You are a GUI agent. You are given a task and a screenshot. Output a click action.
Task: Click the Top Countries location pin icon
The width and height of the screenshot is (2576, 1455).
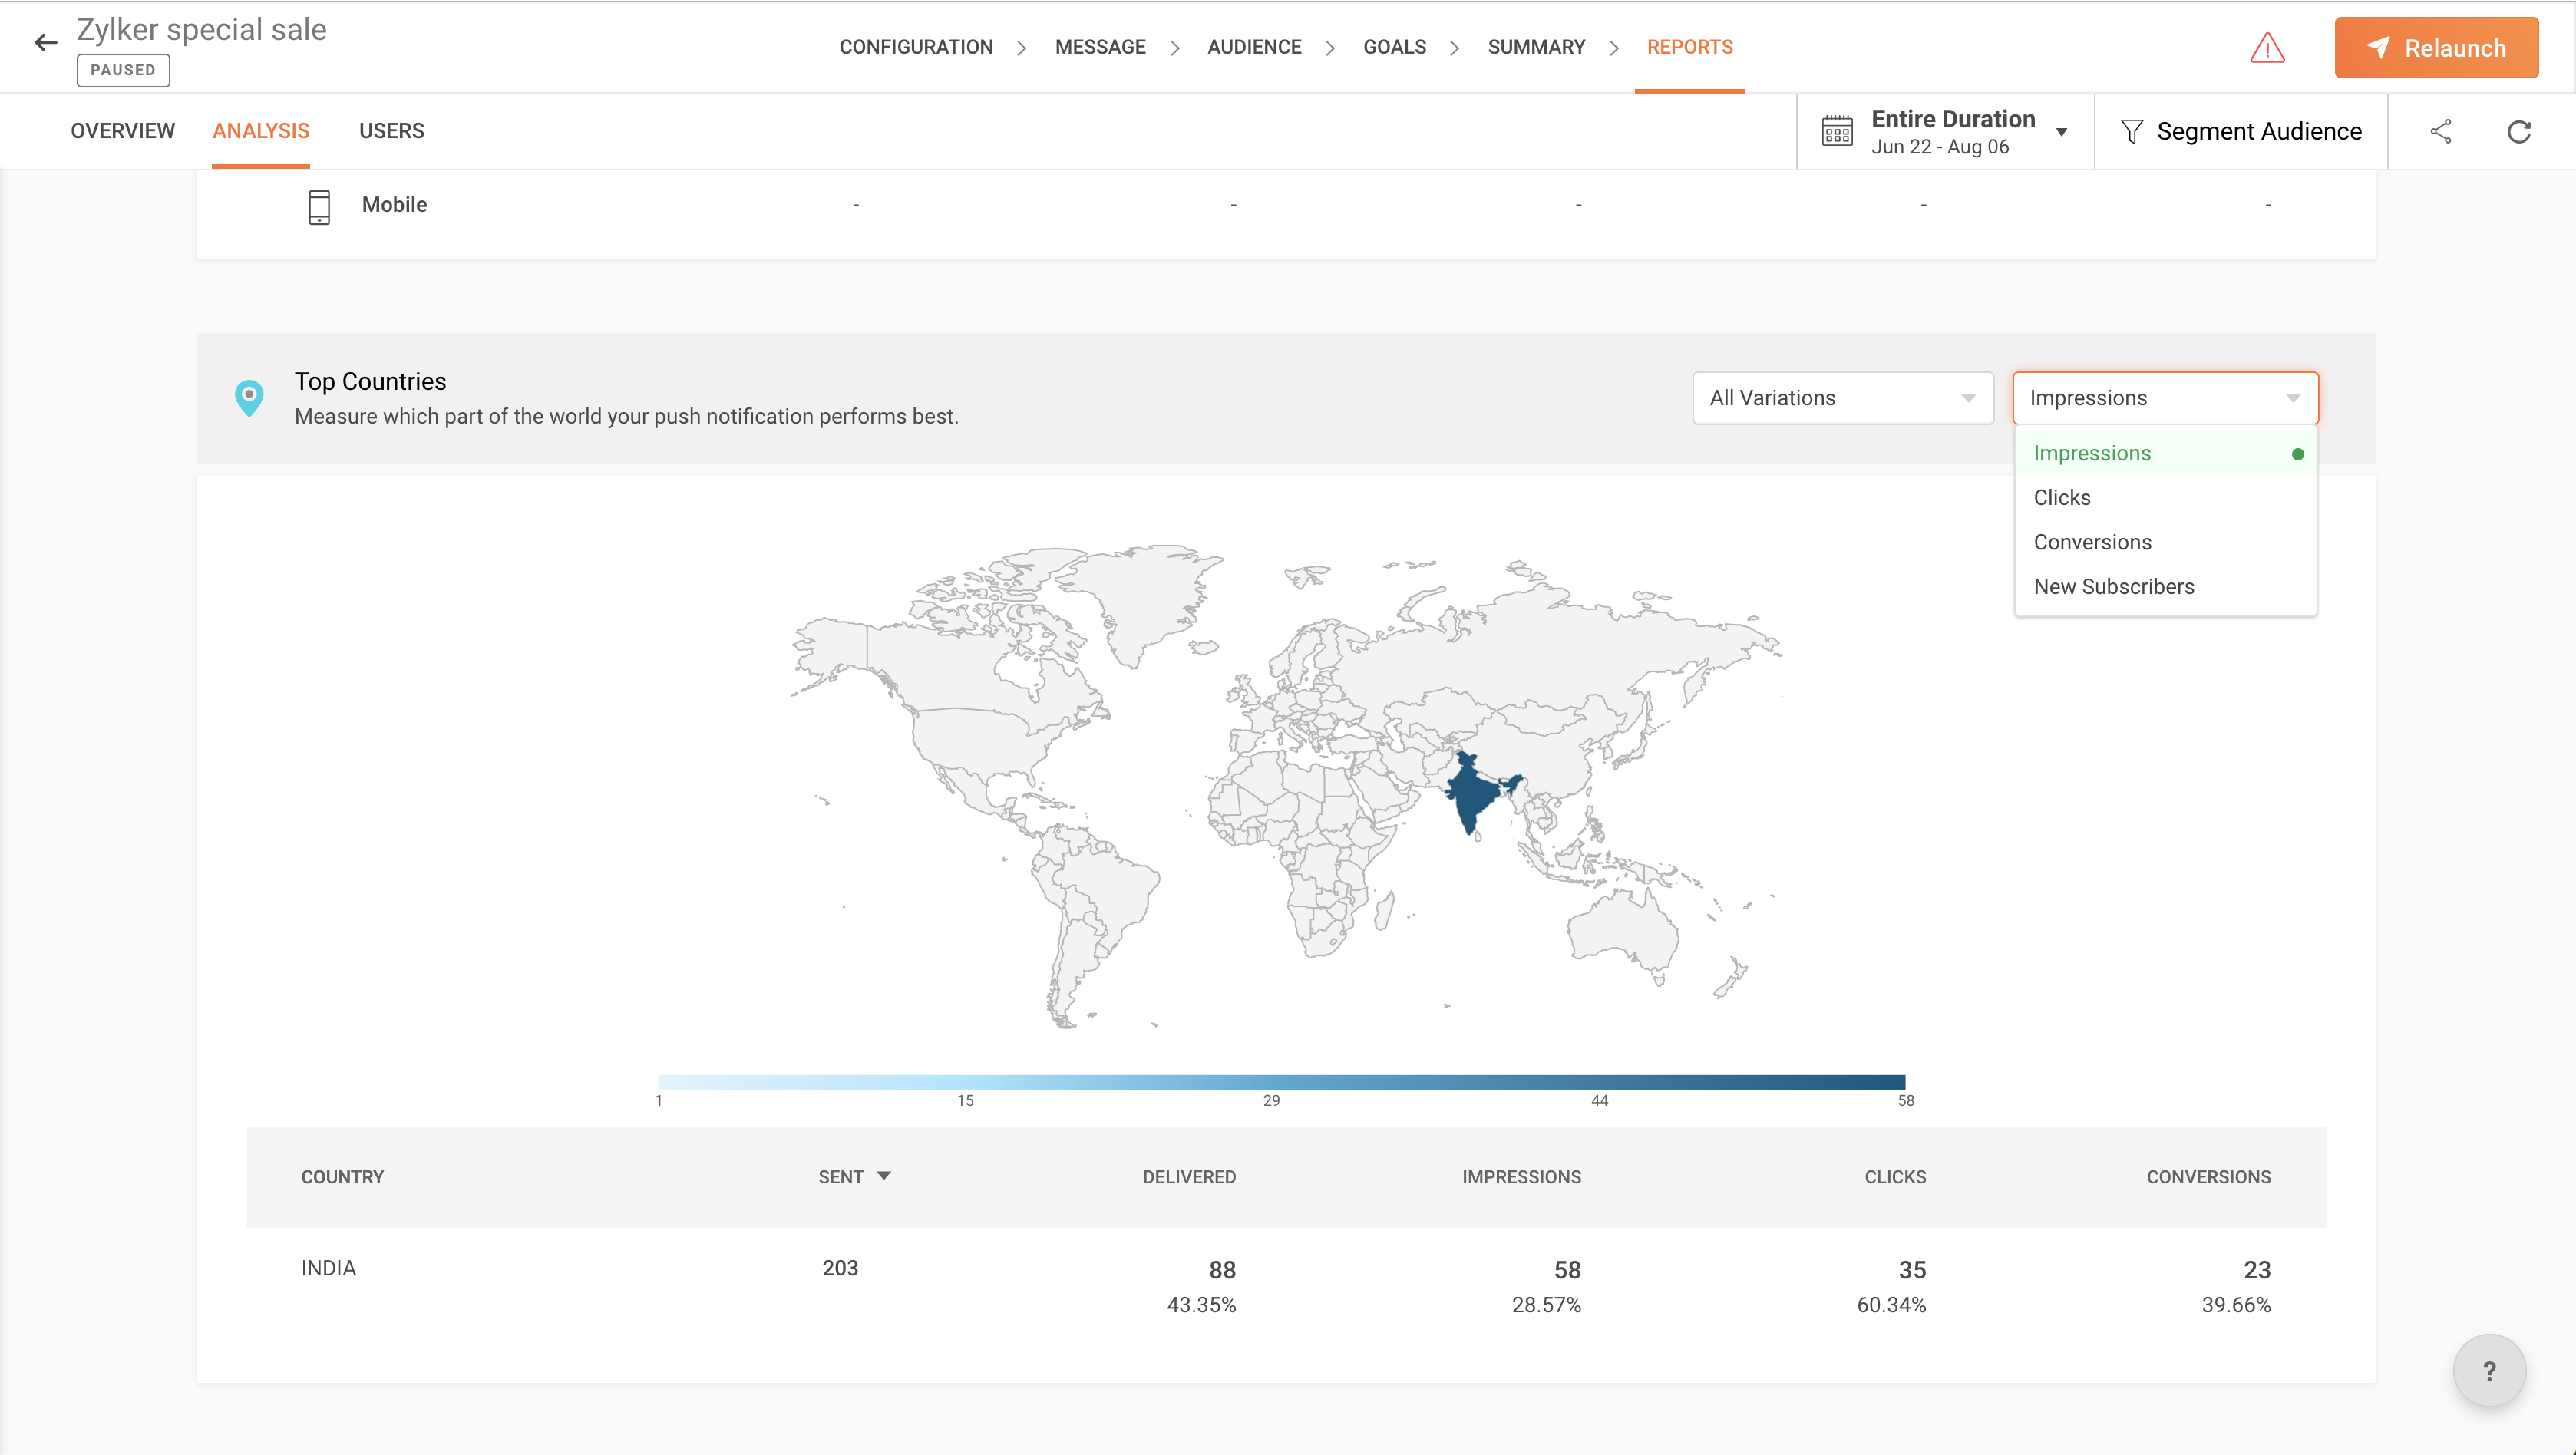click(249, 398)
